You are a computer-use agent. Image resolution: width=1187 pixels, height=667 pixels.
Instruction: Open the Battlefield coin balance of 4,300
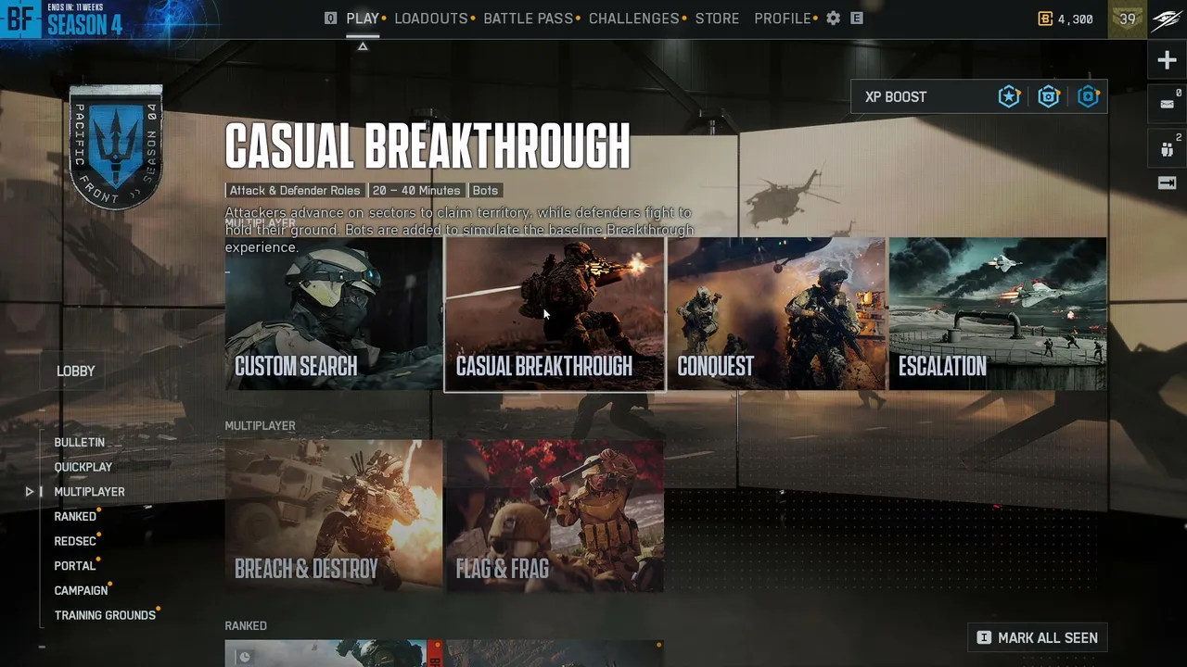pos(1066,19)
